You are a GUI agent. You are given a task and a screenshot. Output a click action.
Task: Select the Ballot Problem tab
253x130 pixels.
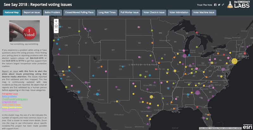coord(52,12)
